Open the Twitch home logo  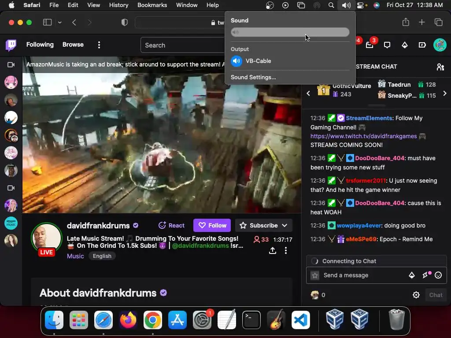point(11,45)
